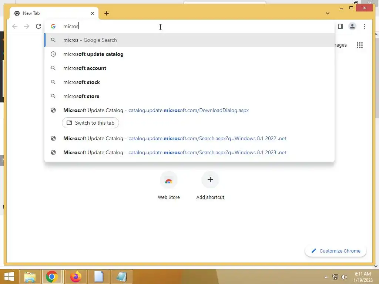Screen dimensions: 379x284
Task: Click globe icon beside 2023 .net entry
Action: 53,152
